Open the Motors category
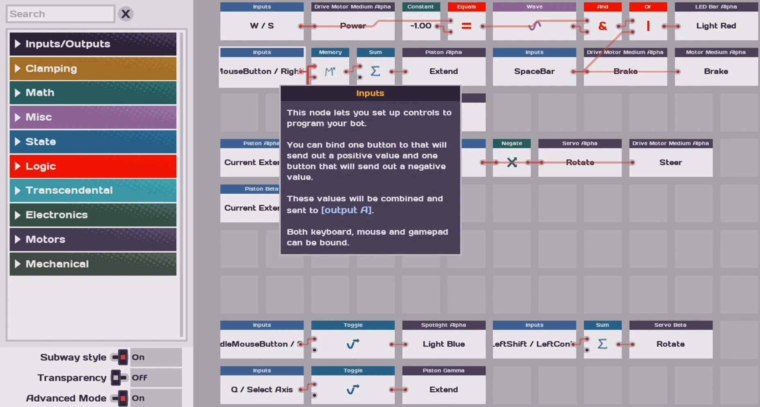This screenshot has height=407, width=760. [93, 240]
